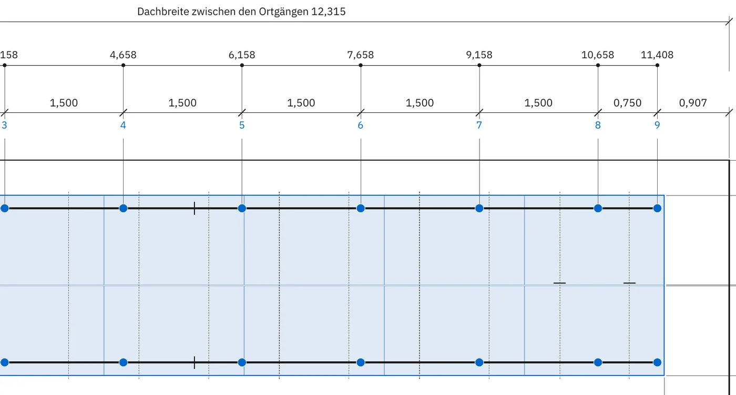
Task: Pick the 1,500 spacing between axes 5 and 6
Action: [x=301, y=103]
